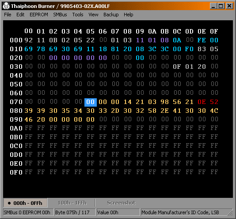Open the Help menu

click(x=128, y=15)
